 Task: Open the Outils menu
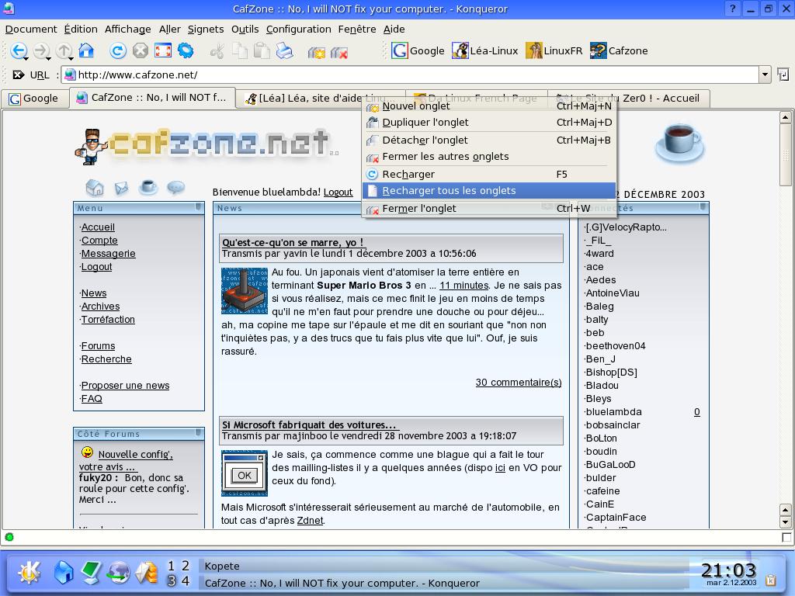tap(245, 29)
